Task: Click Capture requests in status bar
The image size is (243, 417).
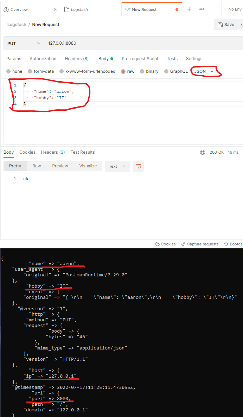Action: (200, 244)
